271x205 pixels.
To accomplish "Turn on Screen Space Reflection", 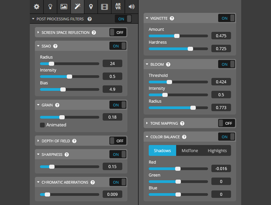I will [x=118, y=33].
